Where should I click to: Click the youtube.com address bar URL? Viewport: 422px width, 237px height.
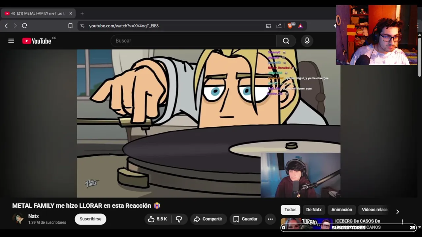(124, 26)
